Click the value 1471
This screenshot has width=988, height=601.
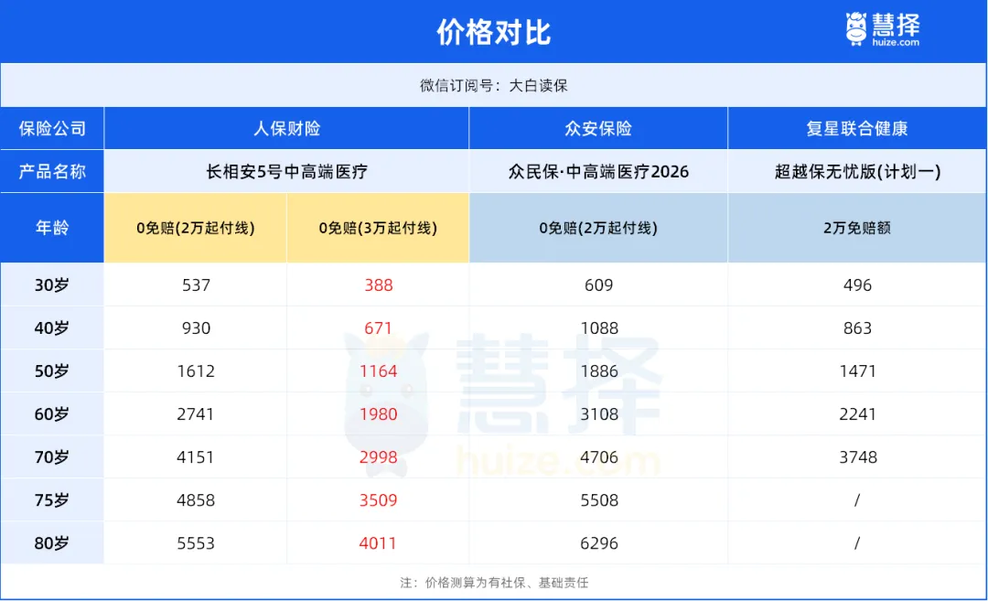point(857,371)
